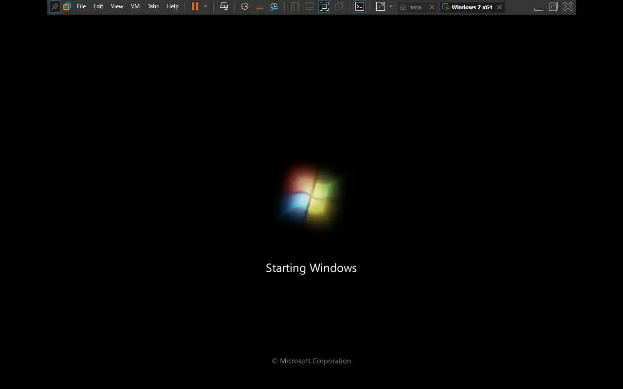Click the Microsoft Corporation copyright text

311,361
